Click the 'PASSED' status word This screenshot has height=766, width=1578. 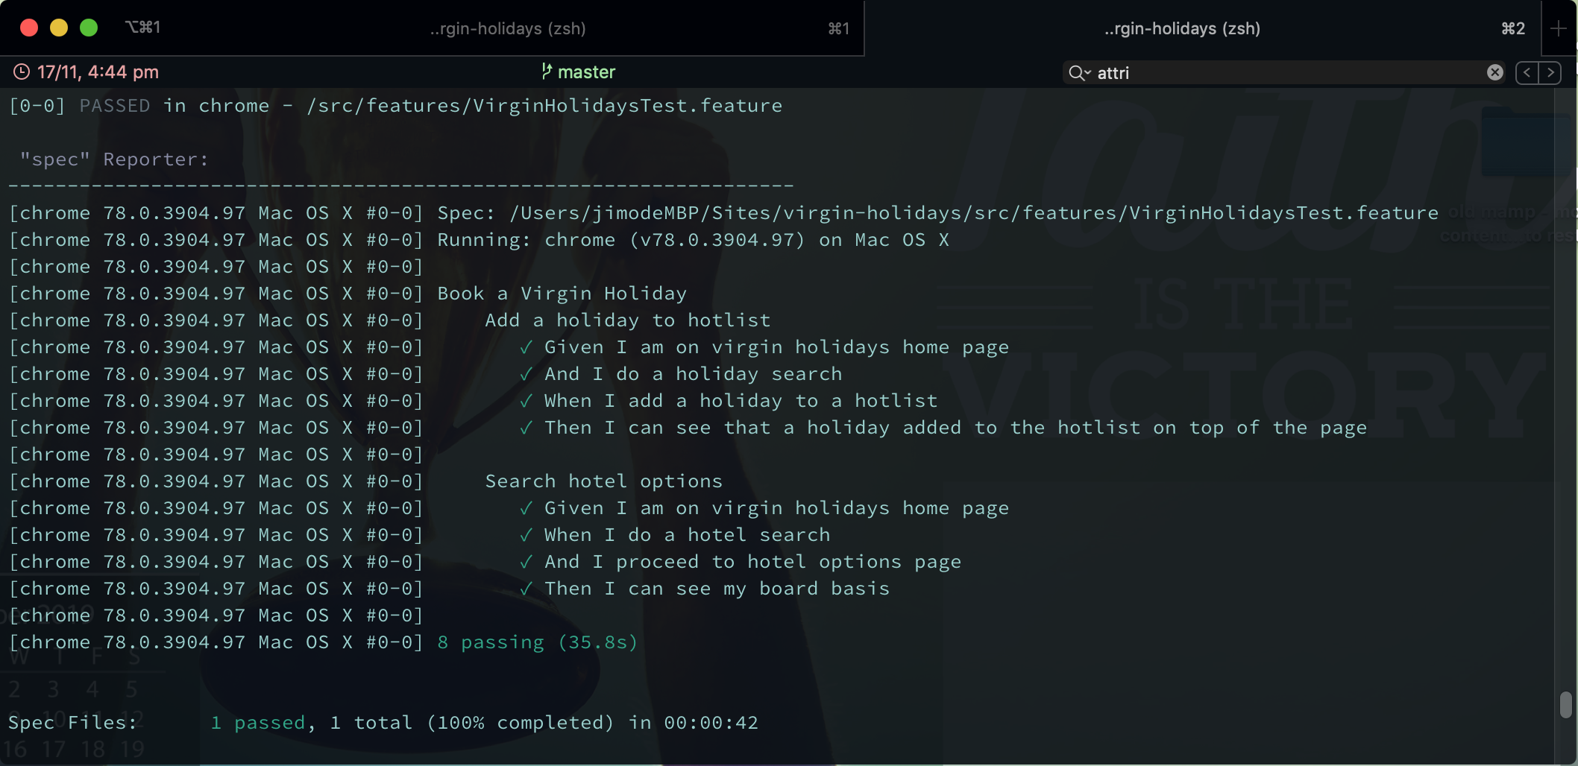point(115,105)
